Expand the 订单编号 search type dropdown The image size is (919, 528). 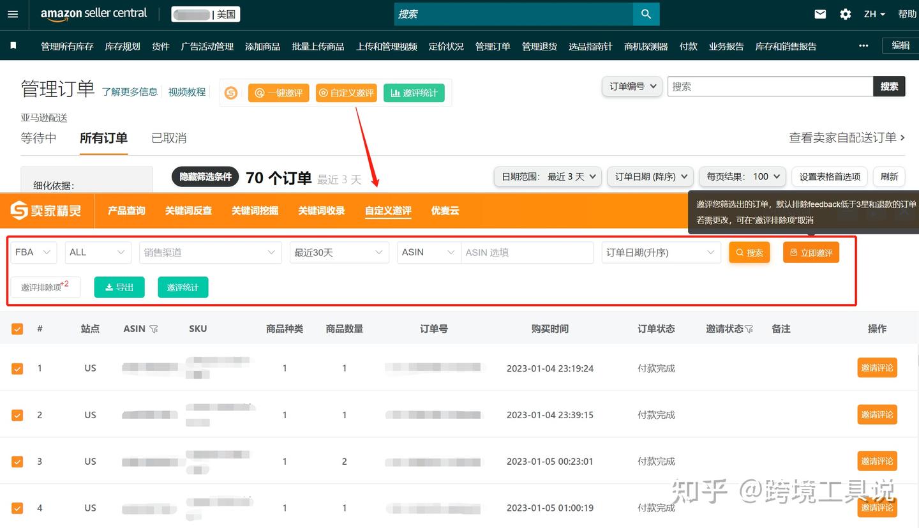(x=631, y=86)
